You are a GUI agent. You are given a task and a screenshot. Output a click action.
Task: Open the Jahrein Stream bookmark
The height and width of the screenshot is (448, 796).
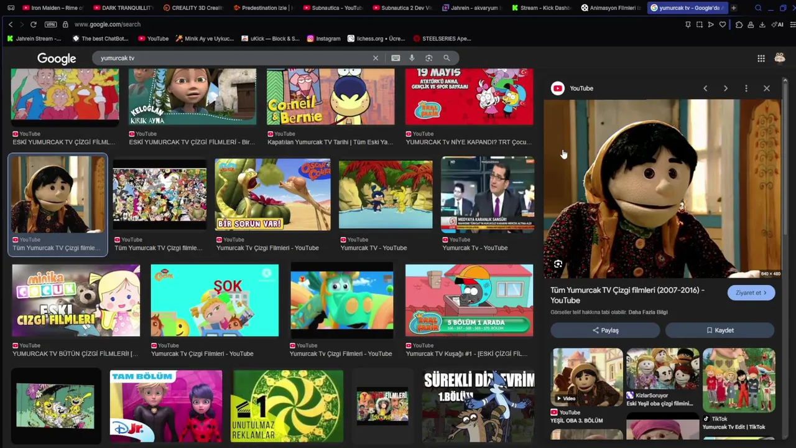coord(35,39)
